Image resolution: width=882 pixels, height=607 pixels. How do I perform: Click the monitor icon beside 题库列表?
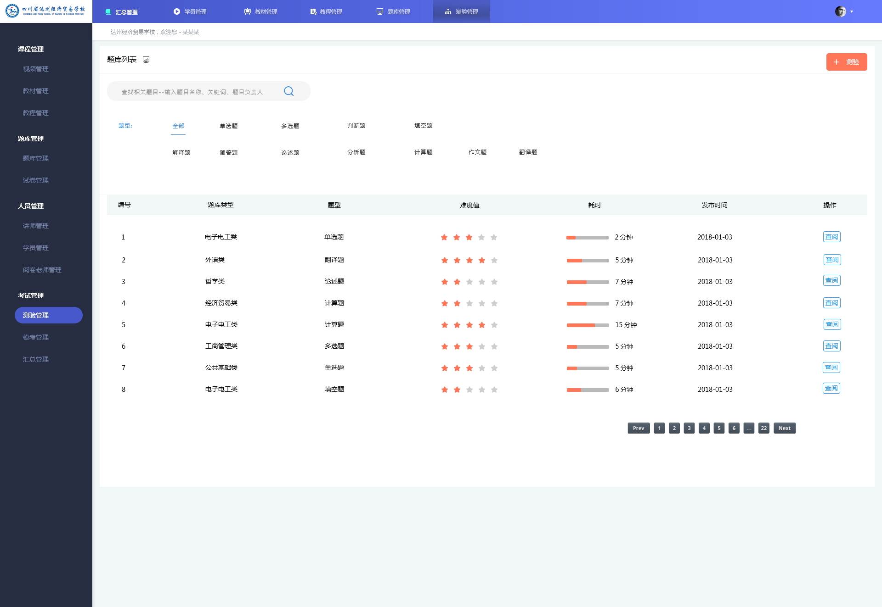146,60
